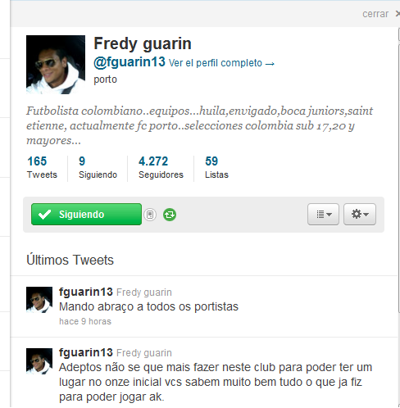This screenshot has height=408, width=400.
Task: Click avatar on the portistas tweet
Action: point(39,300)
